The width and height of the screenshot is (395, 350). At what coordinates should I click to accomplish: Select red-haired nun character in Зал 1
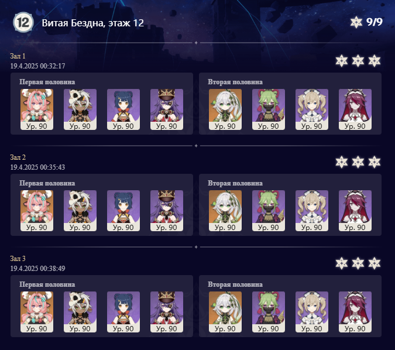pos(355,109)
